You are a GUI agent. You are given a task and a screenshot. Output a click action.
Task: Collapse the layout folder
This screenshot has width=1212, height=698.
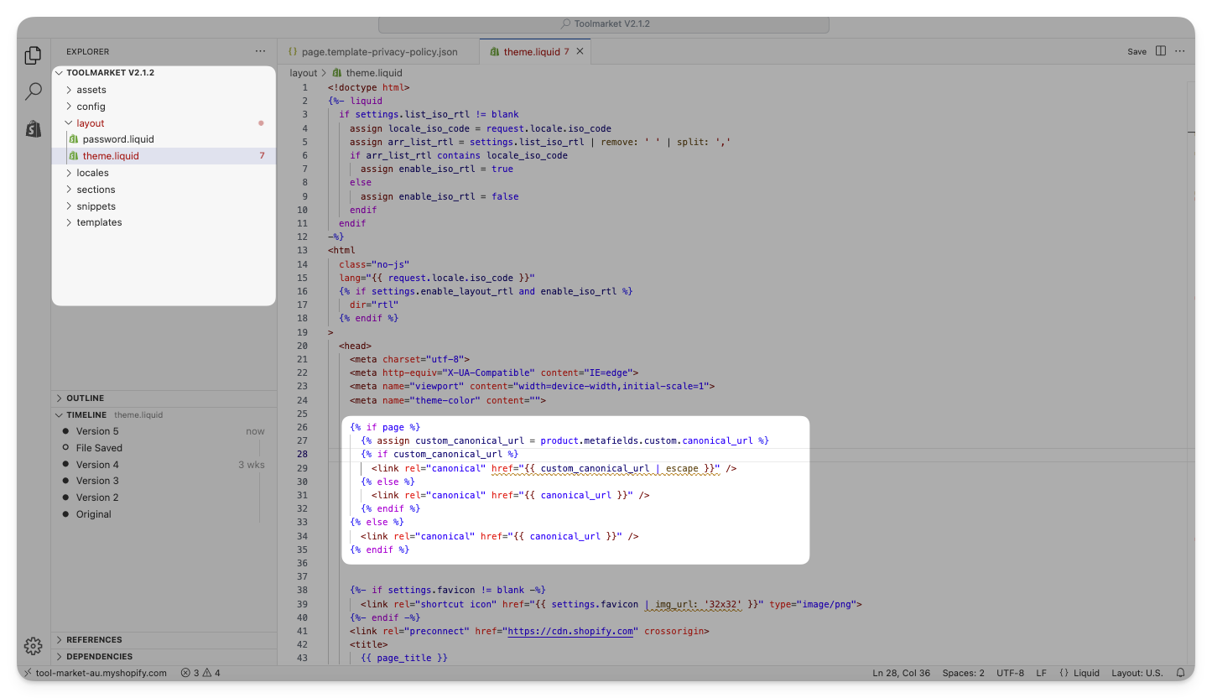90,123
